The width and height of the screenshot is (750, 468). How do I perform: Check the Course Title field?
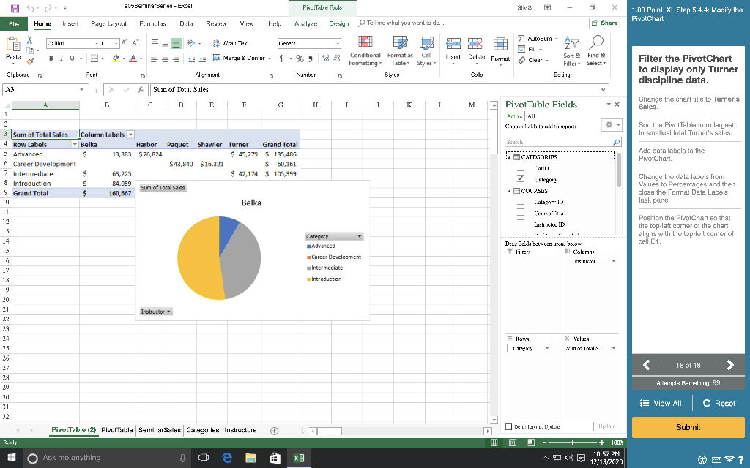point(521,212)
